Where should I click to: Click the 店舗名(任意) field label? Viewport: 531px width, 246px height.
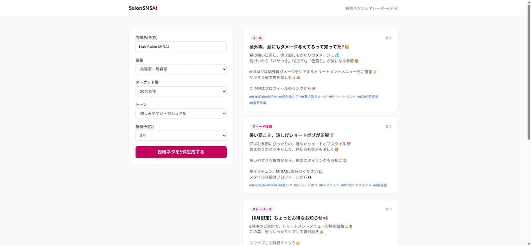[x=146, y=37]
